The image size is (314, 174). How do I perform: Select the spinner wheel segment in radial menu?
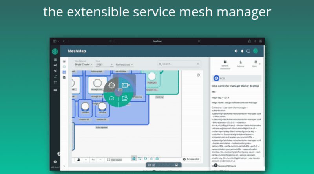[x=111, y=85]
